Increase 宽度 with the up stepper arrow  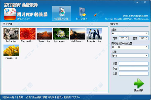click(127, 37)
